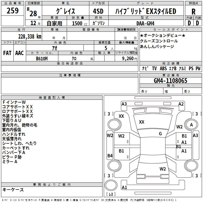Click the ナビ equipment label
The width and height of the screenshot is (203, 203).
[145, 69]
